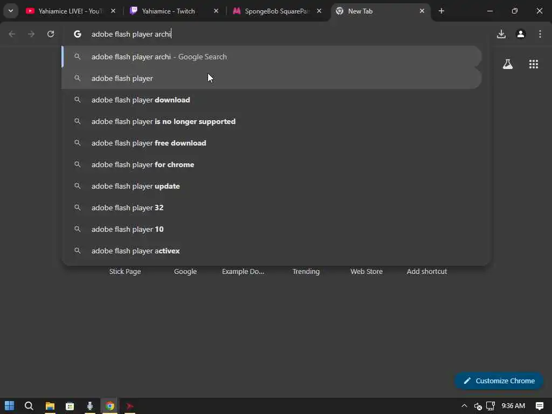Image resolution: width=552 pixels, height=414 pixels.
Task: Pick 'adobe flash player free download' suggestion
Action: click(272, 143)
